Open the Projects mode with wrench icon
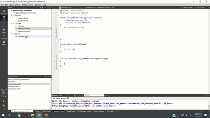The height and width of the screenshot is (118, 210). click(x=4, y=37)
